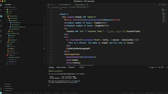Open the .gitignore file

click(x=12, y=55)
